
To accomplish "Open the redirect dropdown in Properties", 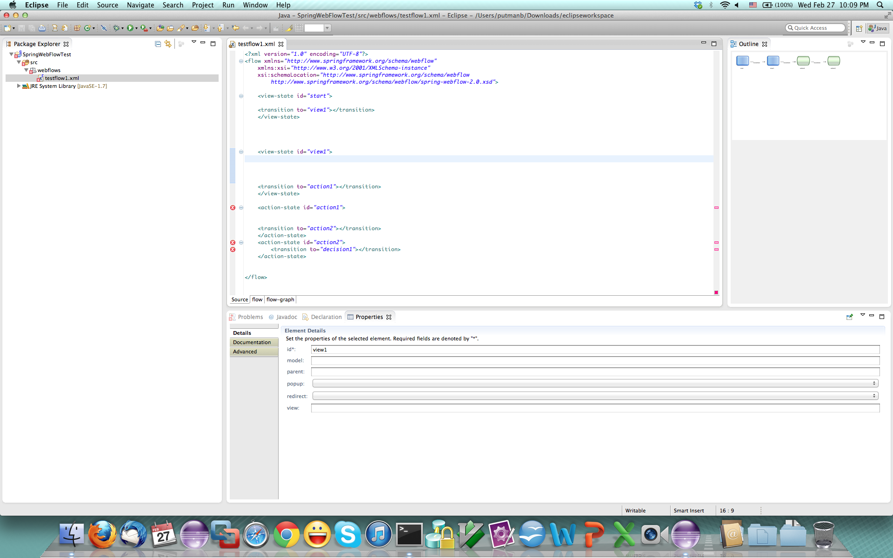I will click(595, 396).
